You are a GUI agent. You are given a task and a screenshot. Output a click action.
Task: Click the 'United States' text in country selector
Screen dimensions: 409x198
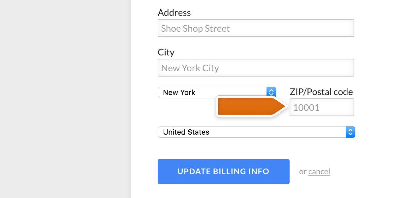tap(186, 132)
